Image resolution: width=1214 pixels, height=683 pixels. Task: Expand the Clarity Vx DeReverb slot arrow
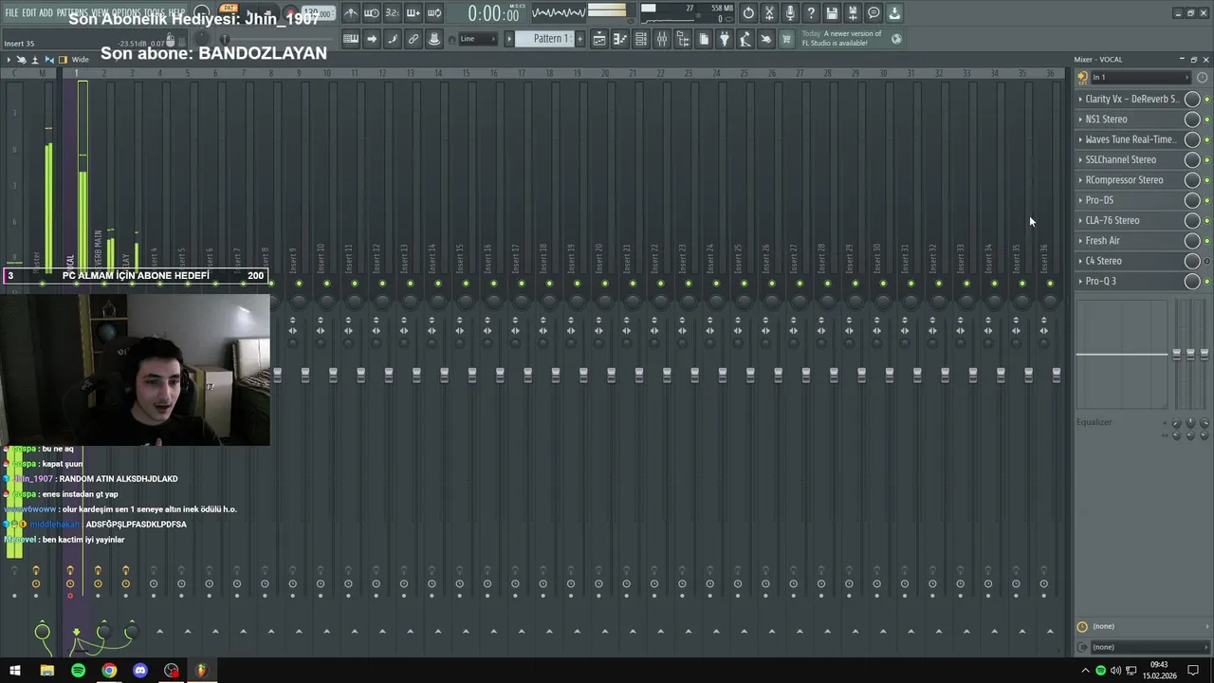pos(1080,99)
